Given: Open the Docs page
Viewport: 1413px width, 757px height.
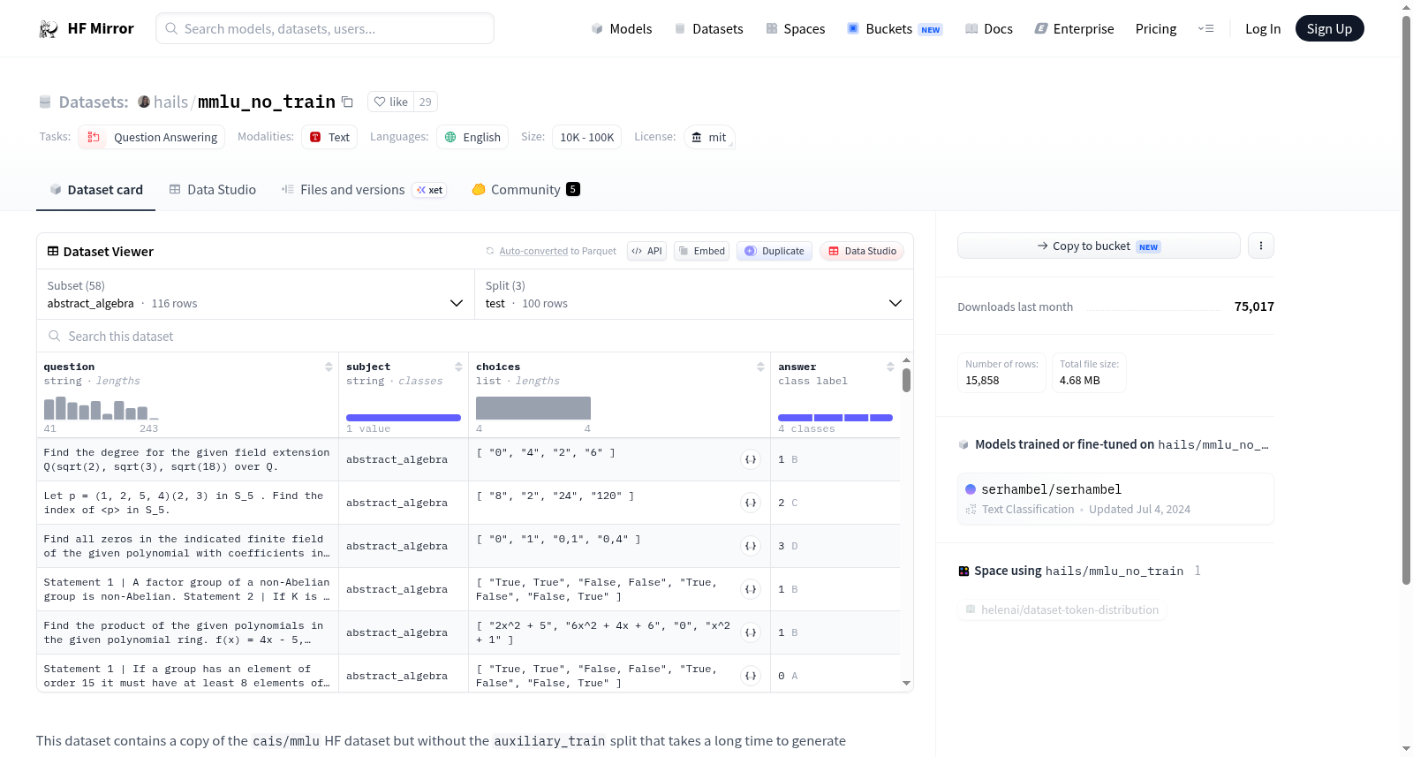Looking at the screenshot, I should point(989,29).
